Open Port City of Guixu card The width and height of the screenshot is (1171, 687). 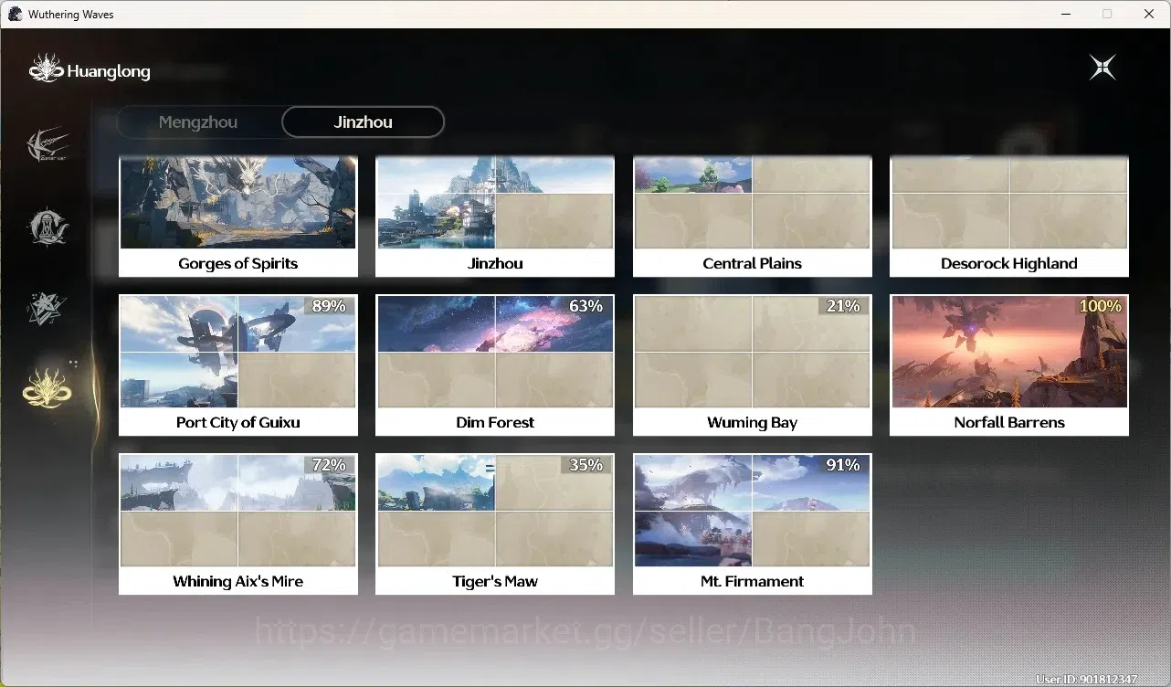pyautogui.click(x=238, y=365)
